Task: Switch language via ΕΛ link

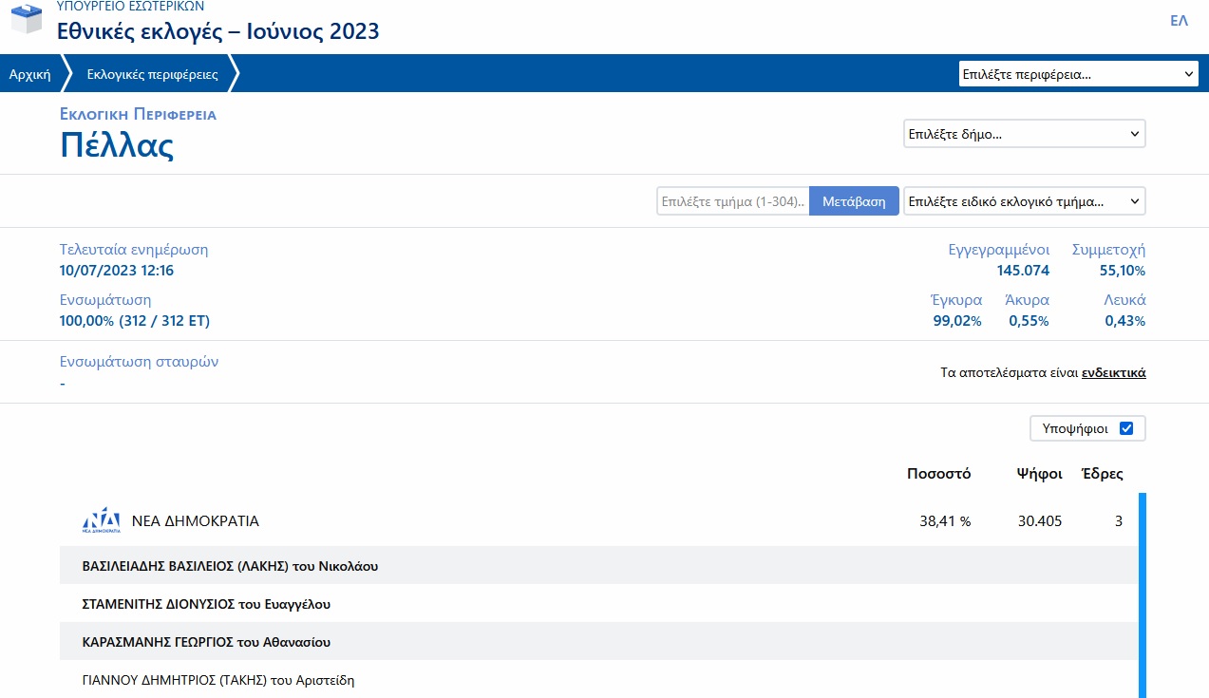Action: pyautogui.click(x=1179, y=21)
